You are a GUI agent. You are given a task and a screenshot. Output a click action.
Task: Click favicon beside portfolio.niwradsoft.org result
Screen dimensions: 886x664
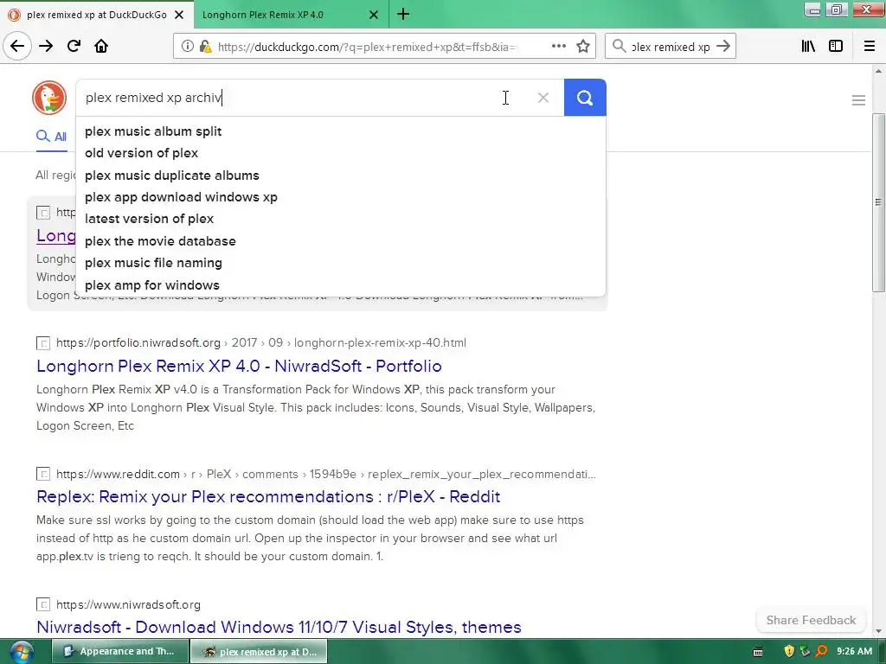[43, 343]
